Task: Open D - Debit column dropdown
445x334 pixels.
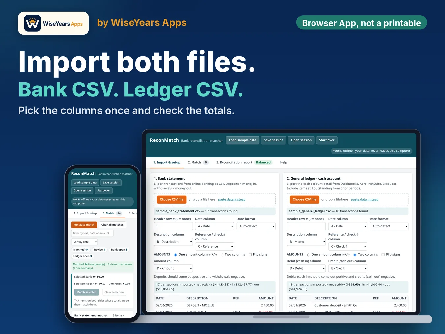Action: 306,268
